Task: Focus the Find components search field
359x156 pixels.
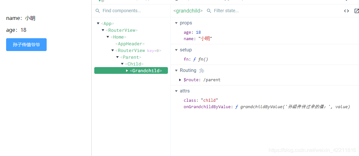Action: click(122, 11)
